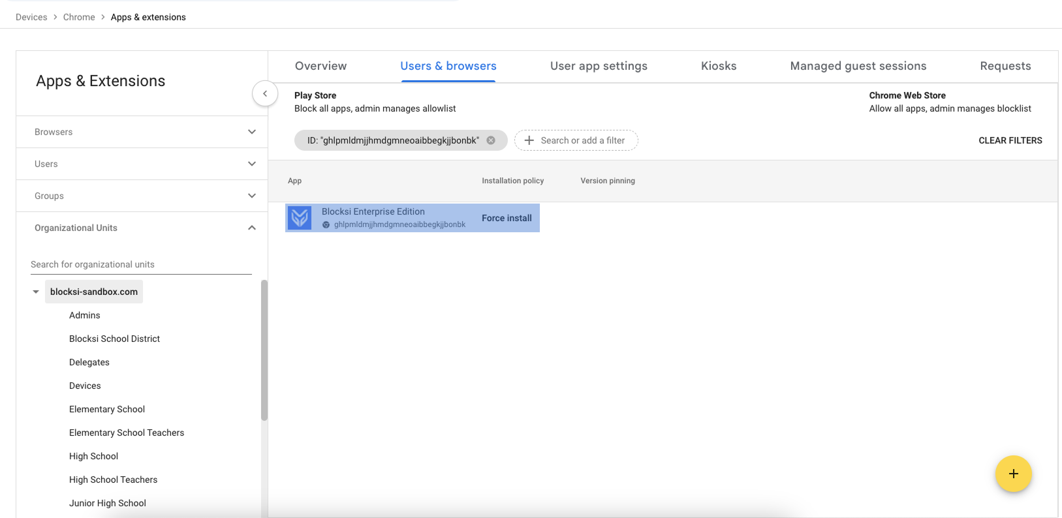Select the High School unit

point(93,456)
